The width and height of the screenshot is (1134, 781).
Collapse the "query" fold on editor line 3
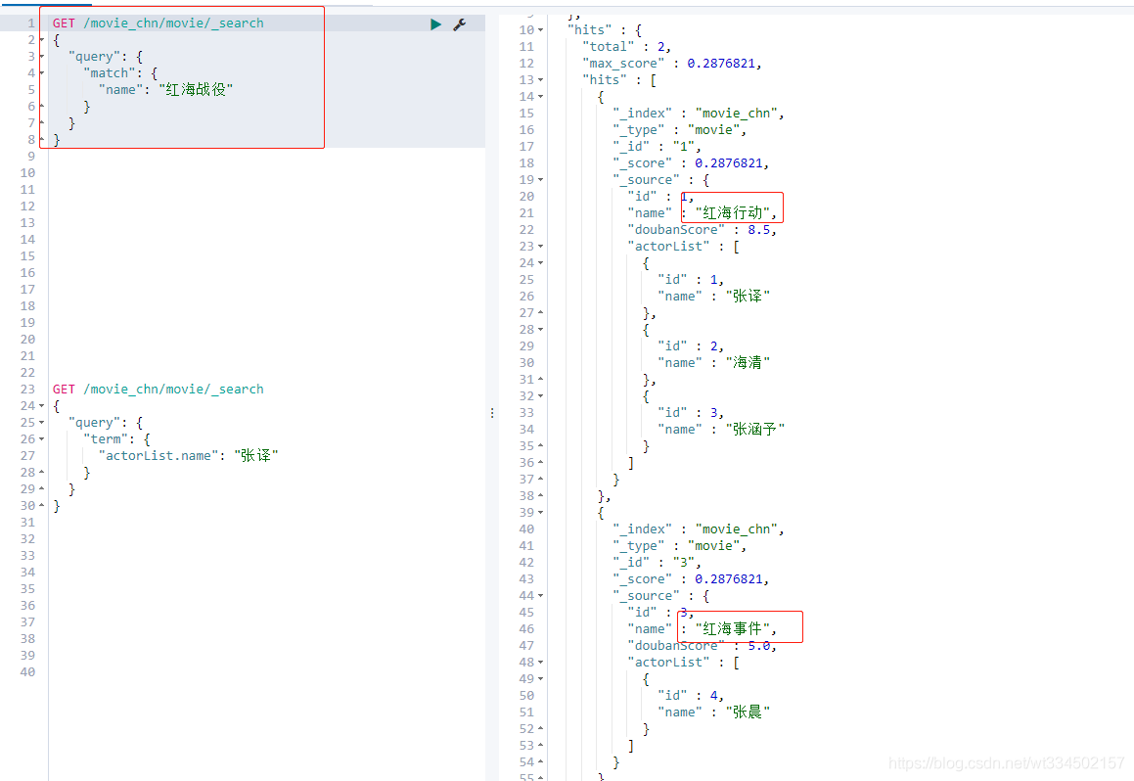[x=41, y=57]
